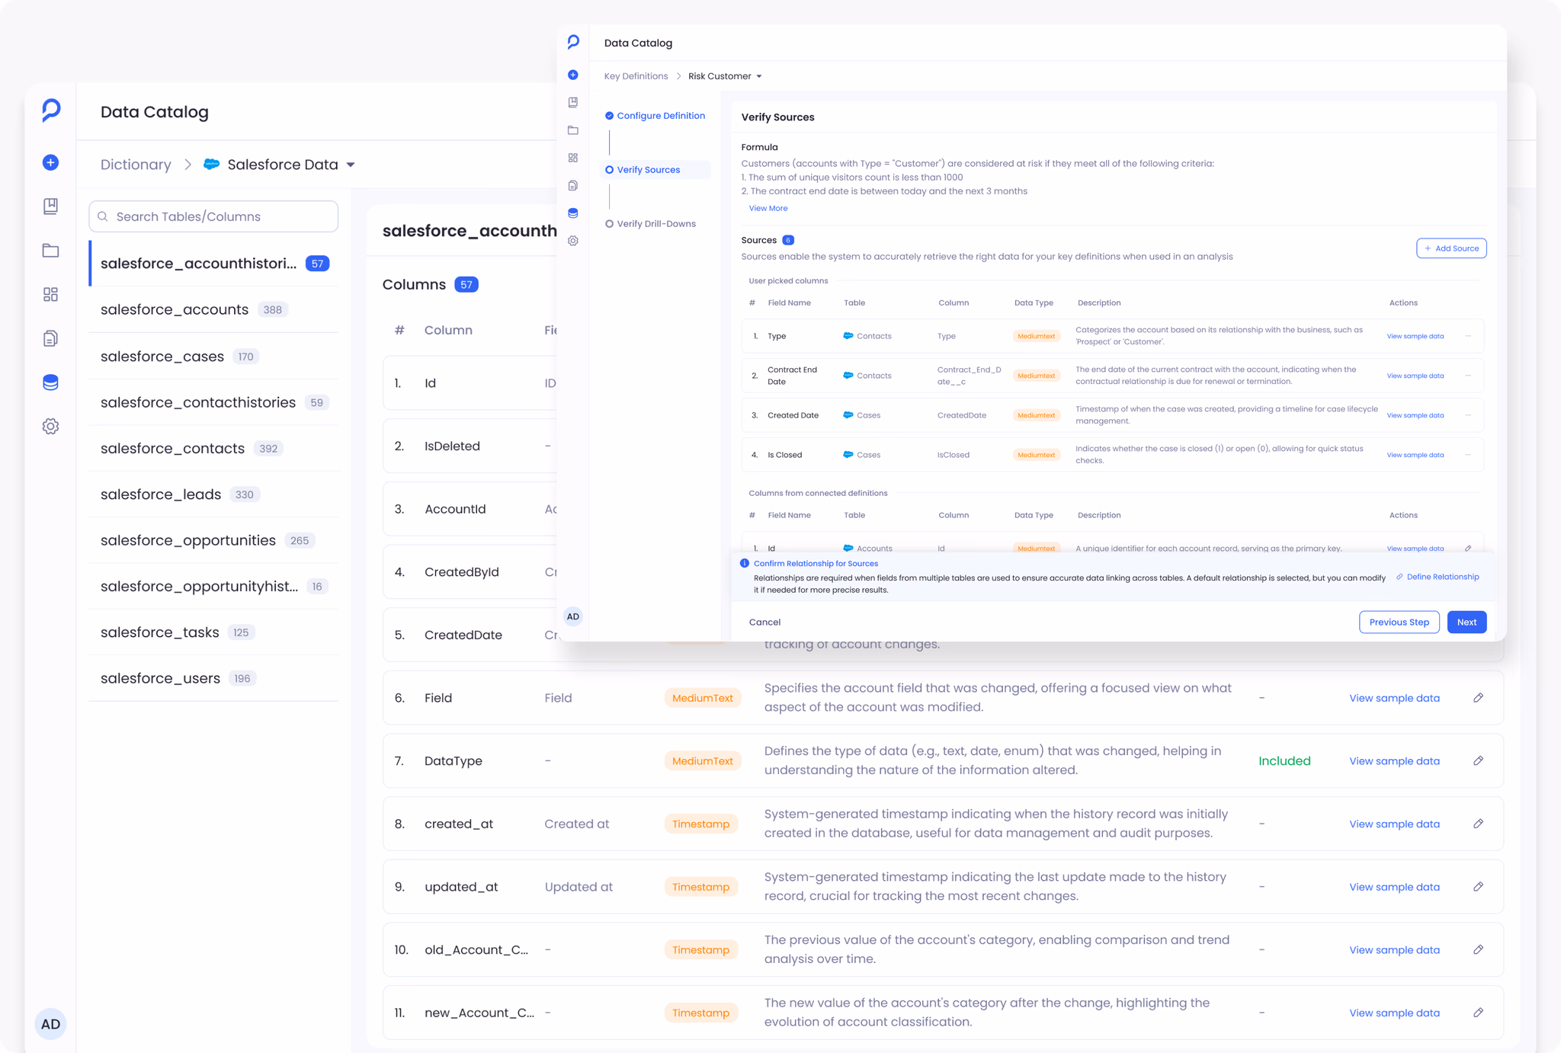Click the edit pencil for the updated_at row

1478,887
